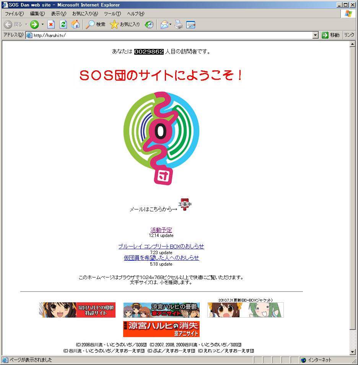Click the vertical scrollbar thumb

tap(352, 188)
